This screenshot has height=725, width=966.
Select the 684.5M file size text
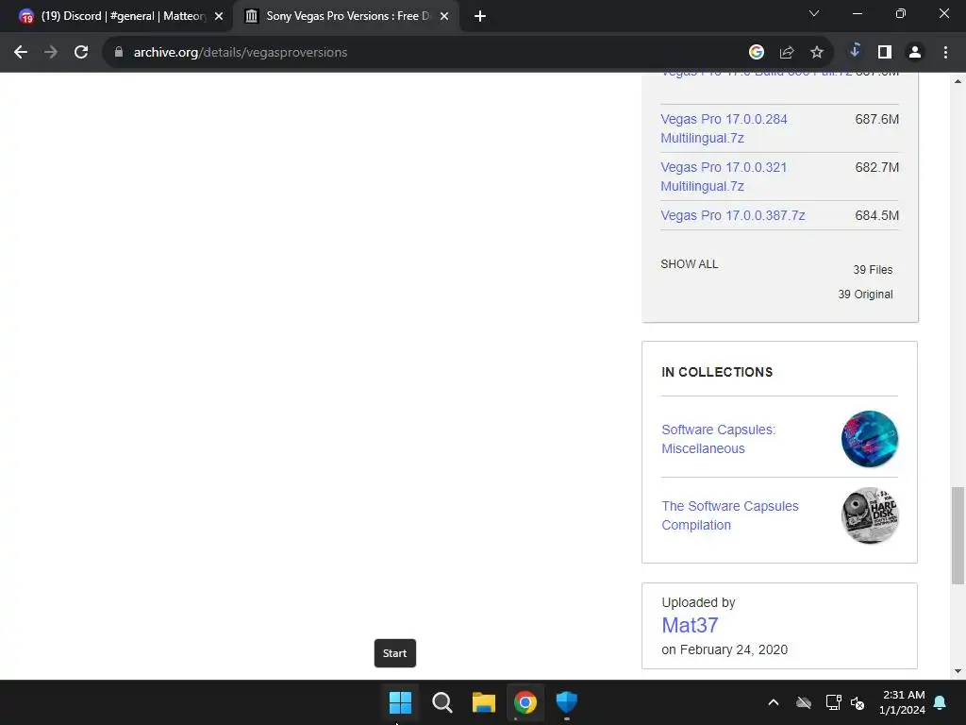[876, 215]
